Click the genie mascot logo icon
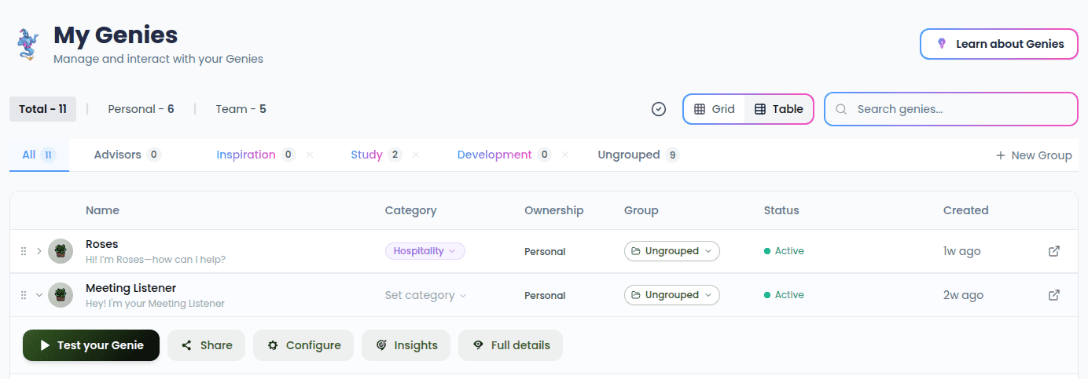Screen dimensions: 1088x379 coord(28,44)
